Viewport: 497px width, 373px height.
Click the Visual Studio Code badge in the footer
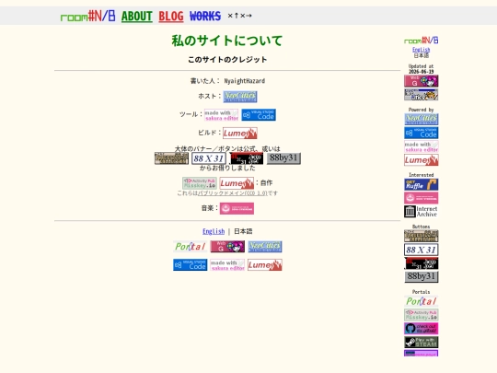[x=191, y=265]
